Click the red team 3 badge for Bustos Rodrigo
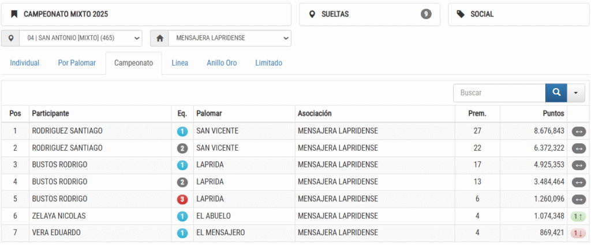591x245 pixels. (182, 199)
